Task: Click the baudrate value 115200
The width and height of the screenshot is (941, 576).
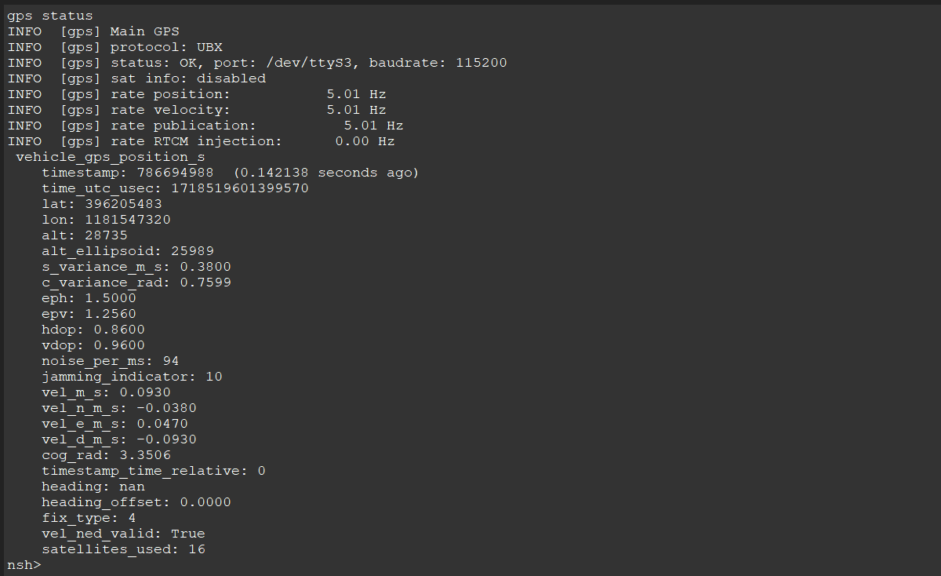Action: (481, 63)
